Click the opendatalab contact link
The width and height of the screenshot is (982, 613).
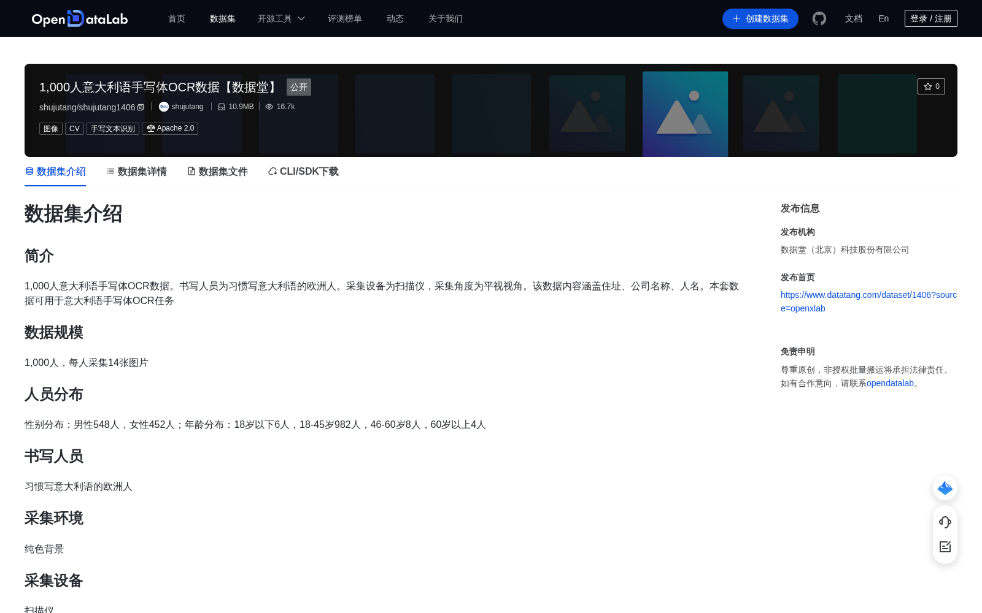click(x=890, y=383)
